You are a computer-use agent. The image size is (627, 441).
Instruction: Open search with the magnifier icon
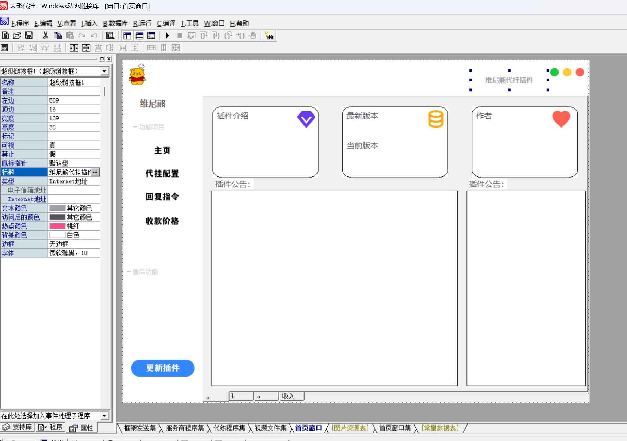(x=110, y=35)
